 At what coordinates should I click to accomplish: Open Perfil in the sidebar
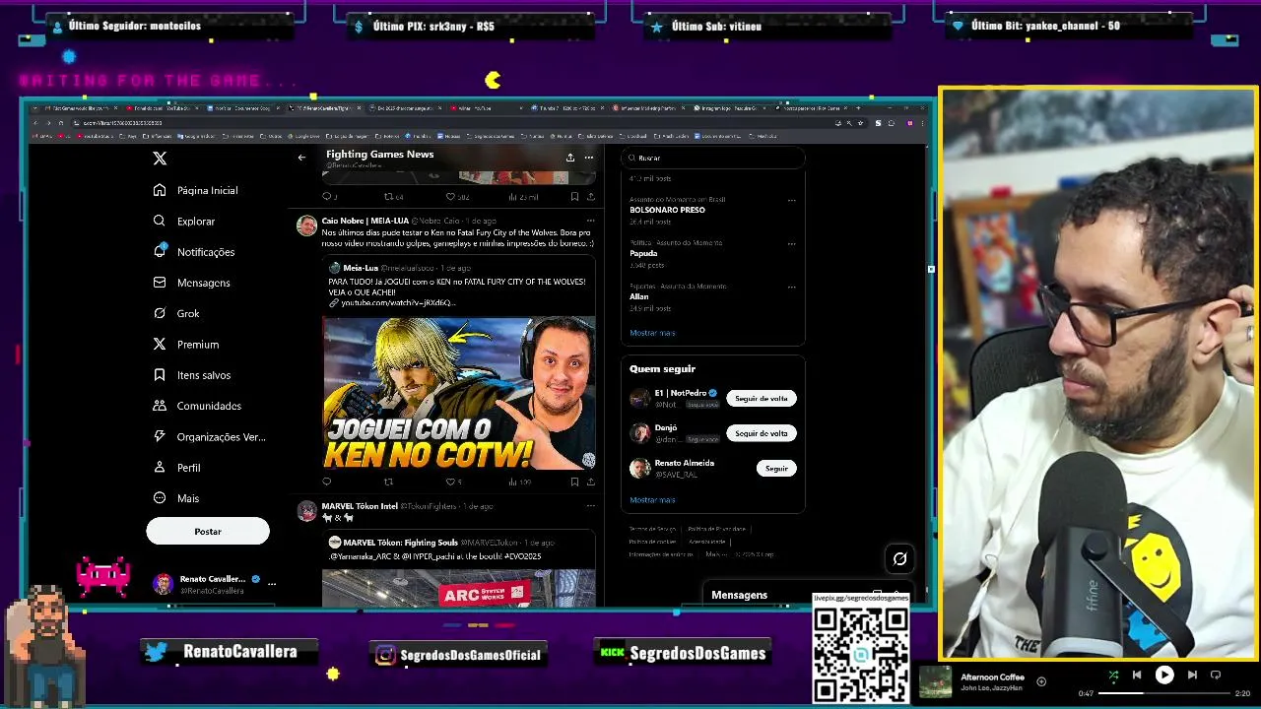[x=177, y=468]
